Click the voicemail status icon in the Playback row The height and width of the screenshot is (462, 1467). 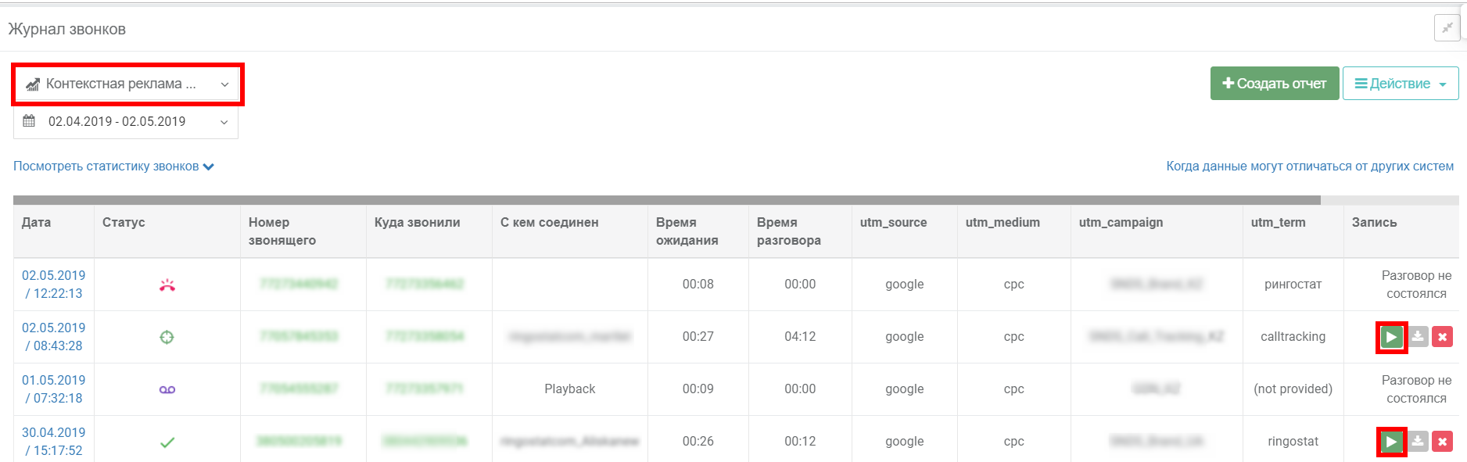click(167, 389)
